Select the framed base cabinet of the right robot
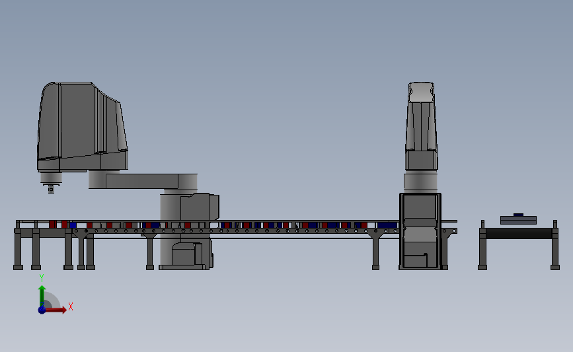Viewport: 573px width, 352px height. pos(420,231)
